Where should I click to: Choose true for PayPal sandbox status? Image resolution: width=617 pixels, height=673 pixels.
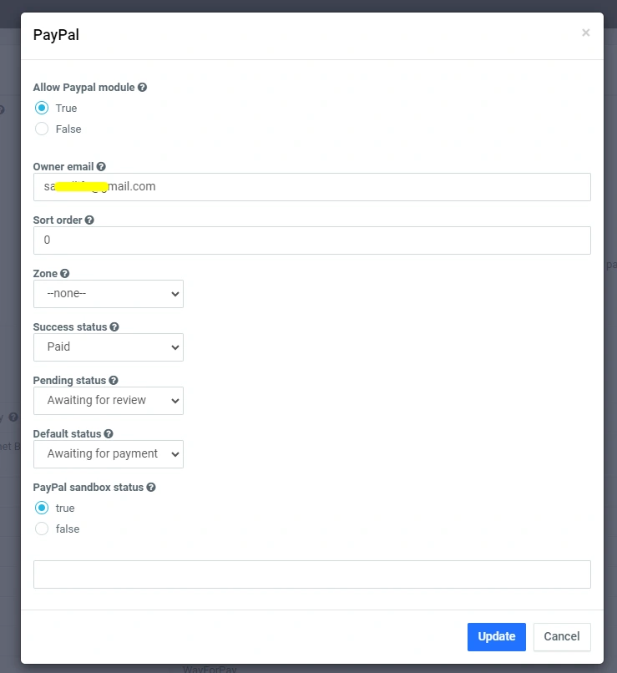42,508
